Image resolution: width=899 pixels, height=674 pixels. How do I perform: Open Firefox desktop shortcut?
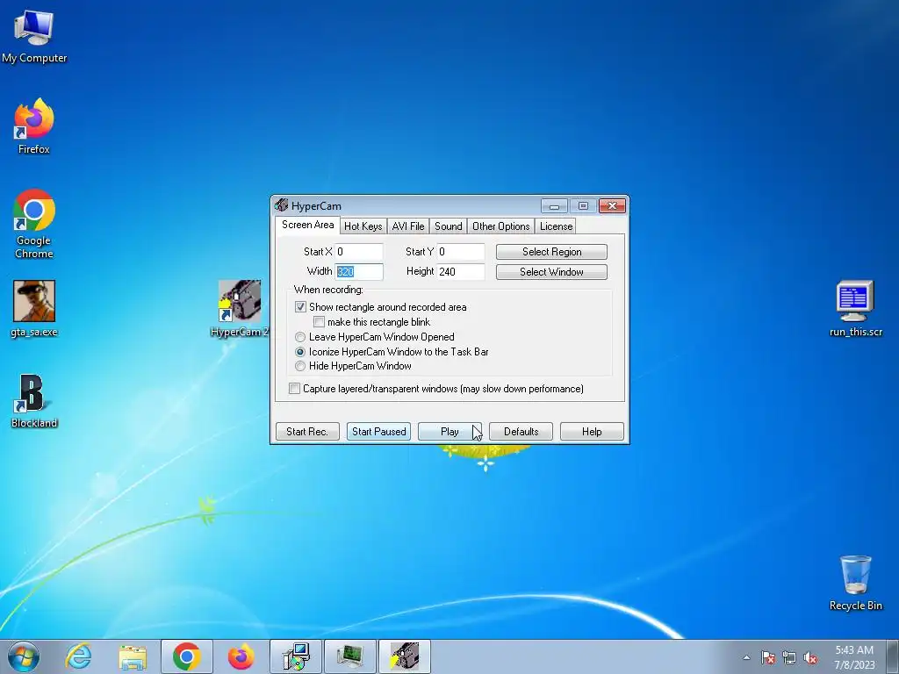pos(34,126)
